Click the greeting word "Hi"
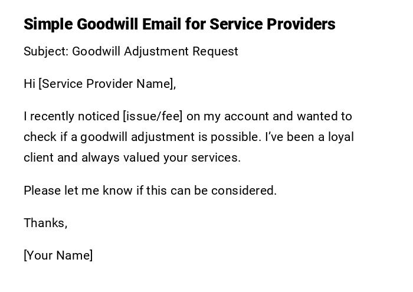This screenshot has height=292, width=413. pos(29,84)
